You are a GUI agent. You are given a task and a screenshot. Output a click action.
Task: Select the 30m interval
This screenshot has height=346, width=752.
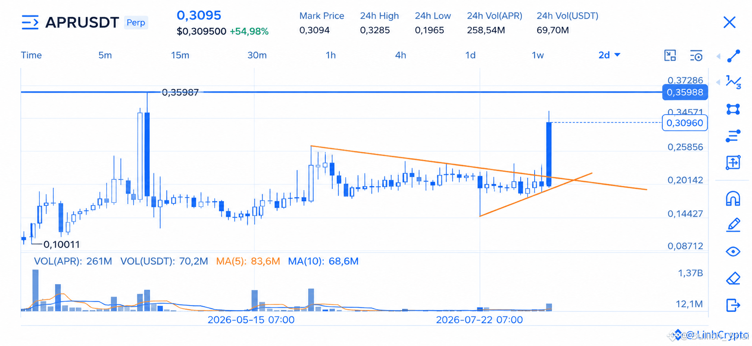(257, 55)
